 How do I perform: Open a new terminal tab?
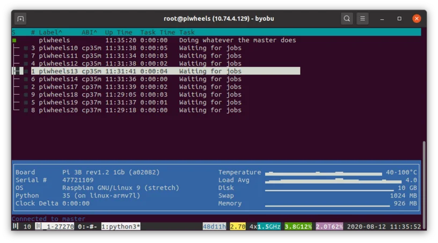click(x=20, y=19)
